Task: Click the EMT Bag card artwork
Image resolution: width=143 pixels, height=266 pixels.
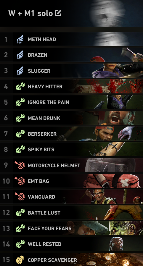Action: 112,181
